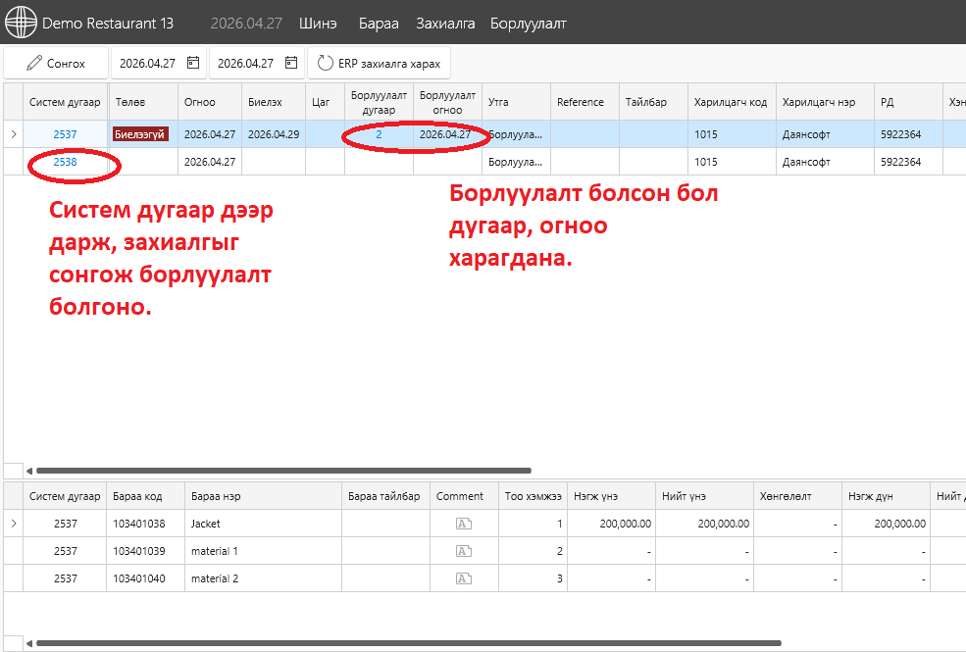The width and height of the screenshot is (966, 652).
Task: Sort by Reference column header
Action: click(585, 102)
